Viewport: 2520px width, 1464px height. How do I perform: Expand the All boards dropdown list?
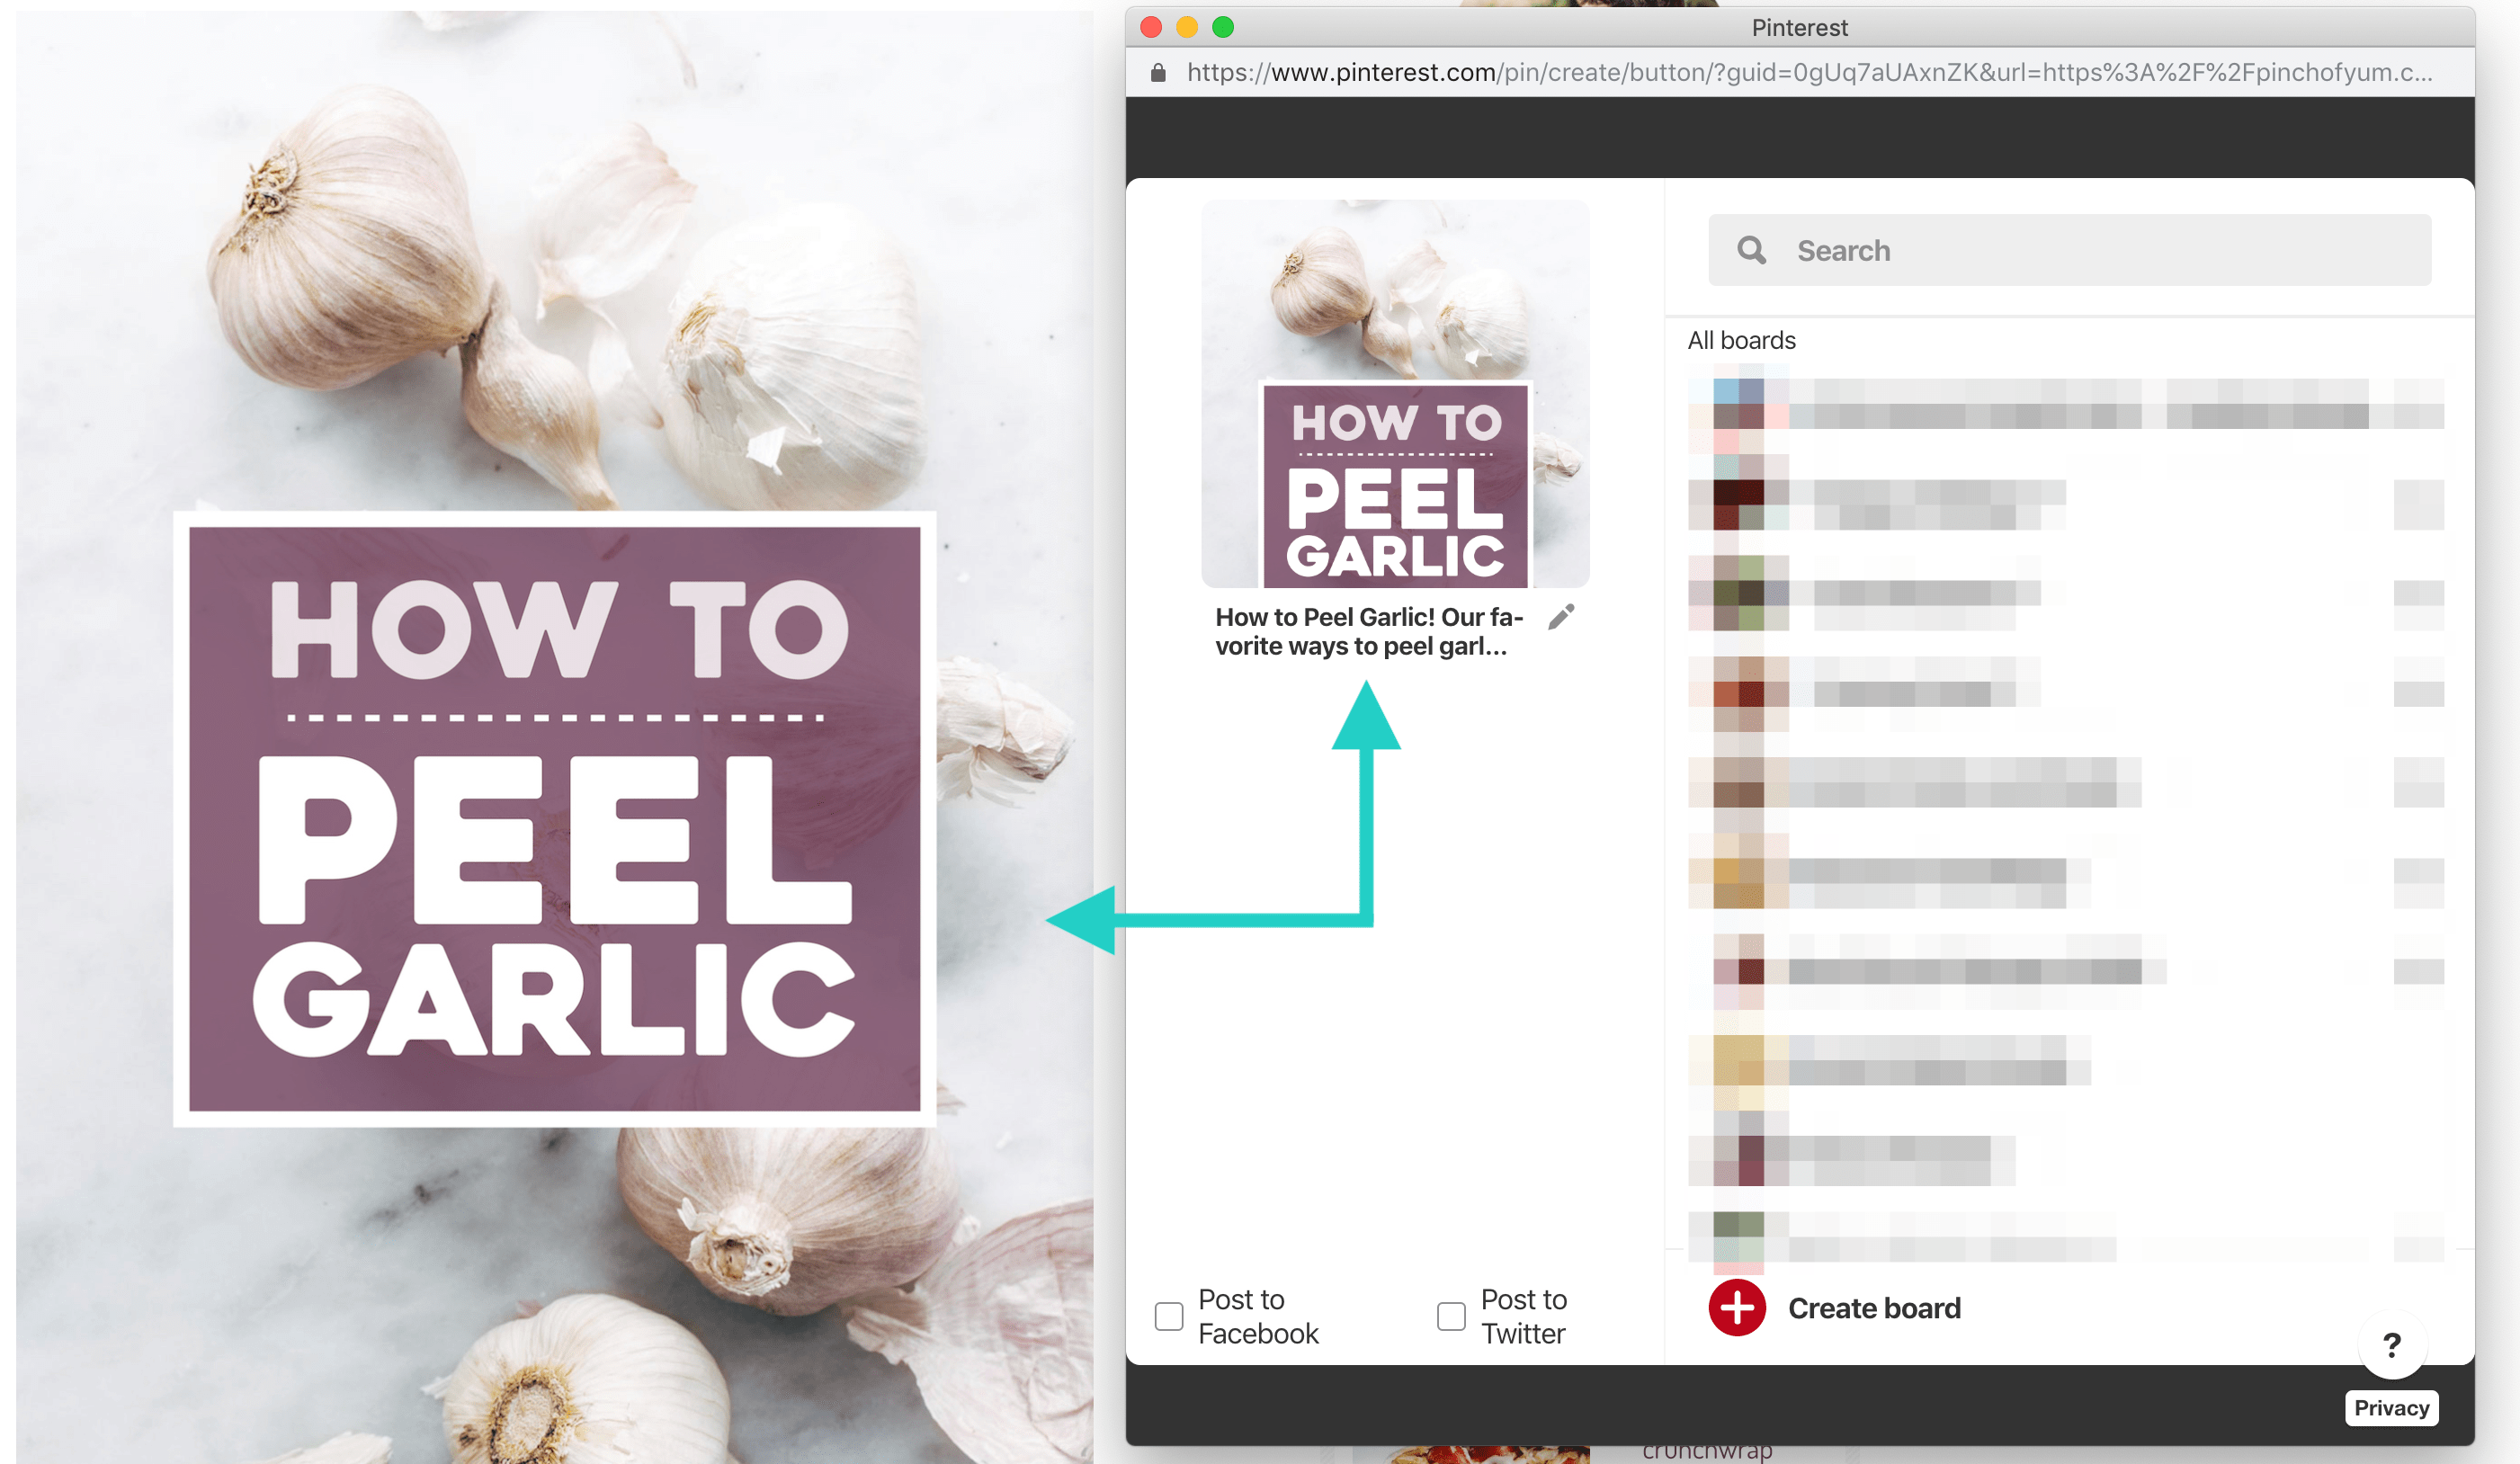coord(1741,340)
